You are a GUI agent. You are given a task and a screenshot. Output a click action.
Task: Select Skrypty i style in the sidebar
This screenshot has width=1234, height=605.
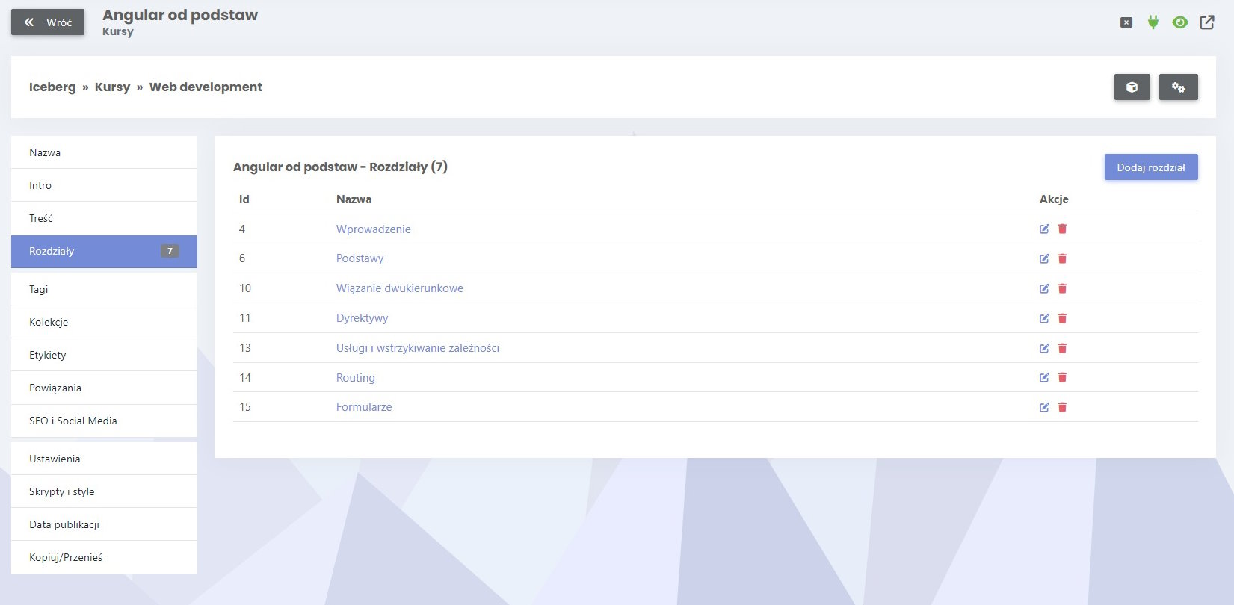[104, 491]
